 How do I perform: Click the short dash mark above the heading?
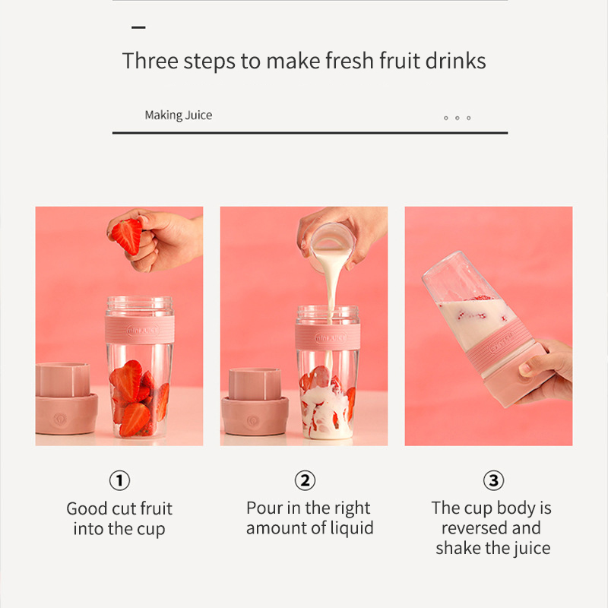point(138,27)
